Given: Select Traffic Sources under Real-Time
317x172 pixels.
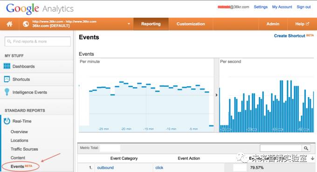Looking at the screenshot, I should click(24, 149).
